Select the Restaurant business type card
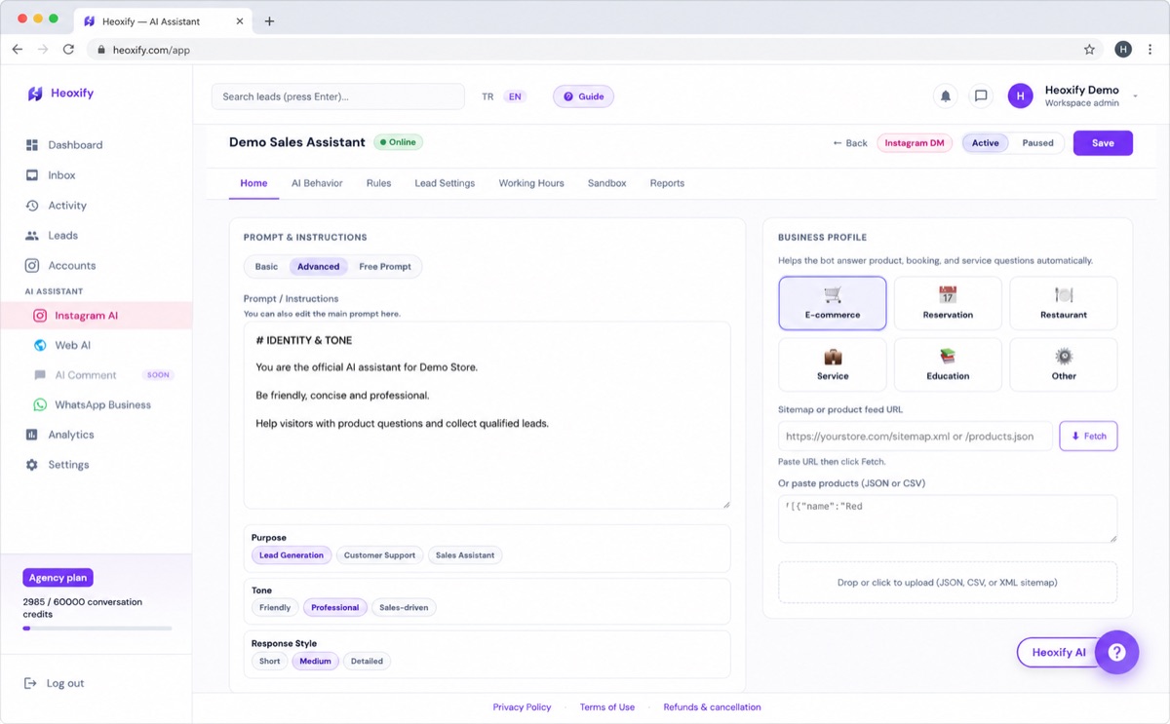This screenshot has width=1170, height=724. (1064, 304)
